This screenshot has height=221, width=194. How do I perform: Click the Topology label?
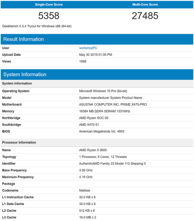pyautogui.click(x=9, y=157)
